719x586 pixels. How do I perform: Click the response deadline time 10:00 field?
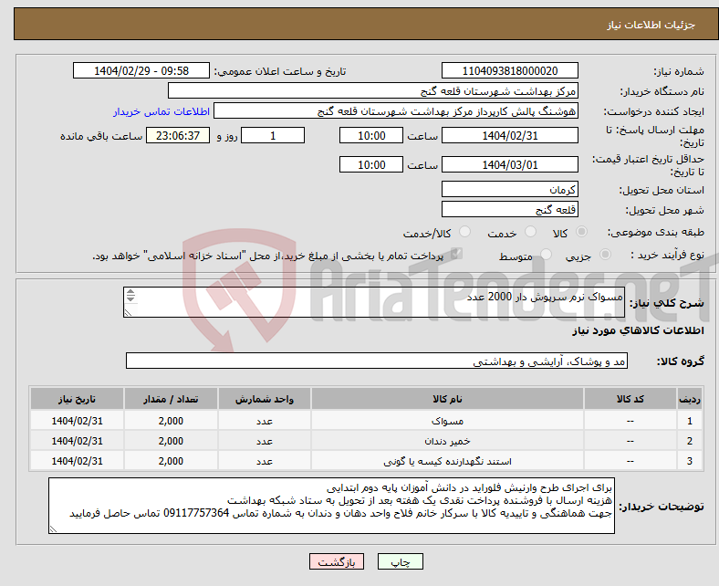coord(371,135)
